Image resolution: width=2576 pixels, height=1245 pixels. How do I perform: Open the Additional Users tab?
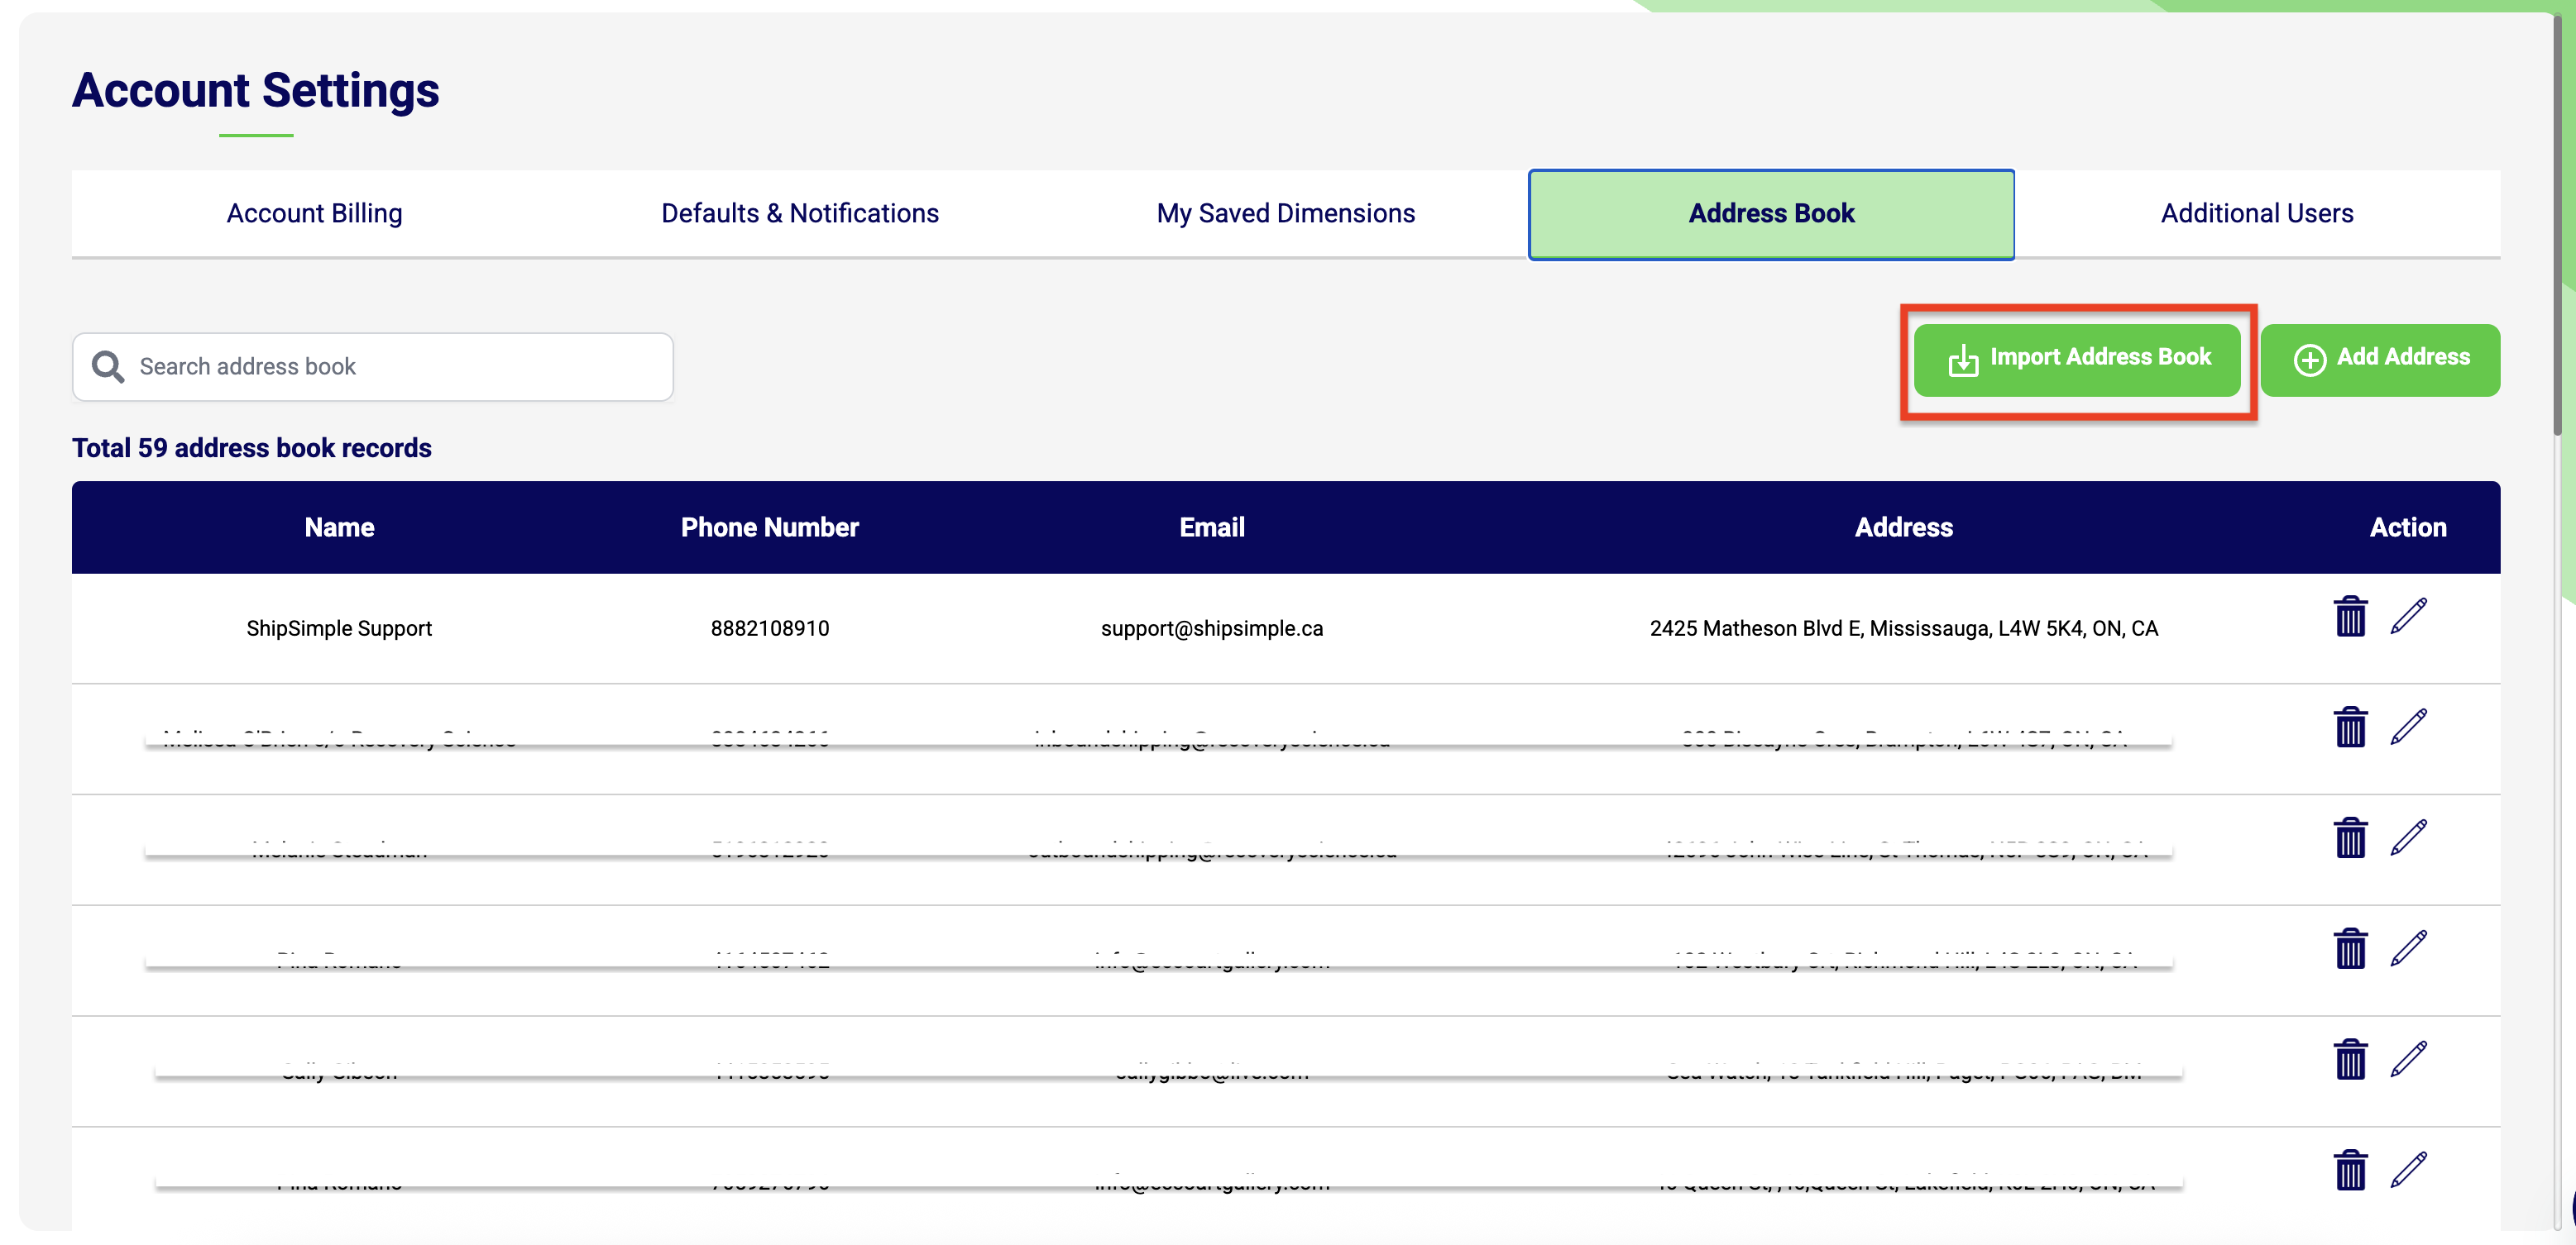click(2256, 212)
